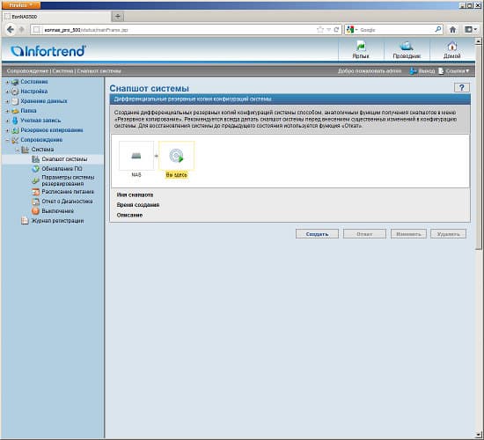
Task: Expand the Хранение данных tree node
Action: coord(7,101)
